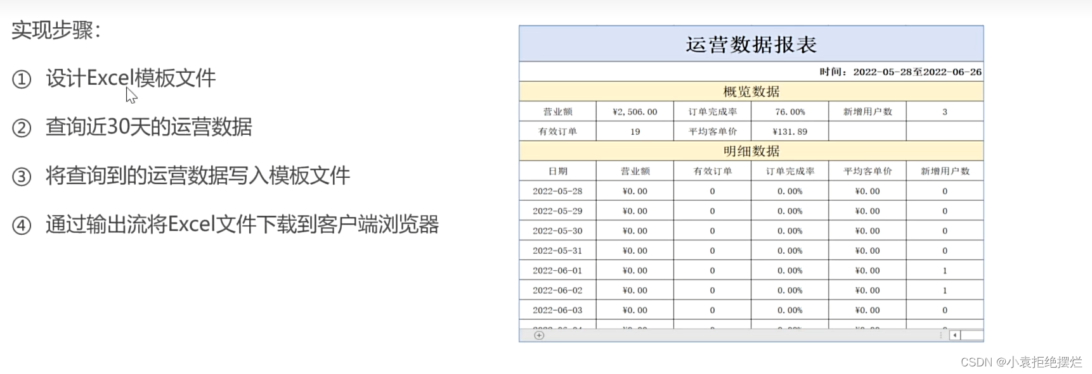Select the 营业额 label in overview section
This screenshot has height=374, width=1092.
(558, 111)
